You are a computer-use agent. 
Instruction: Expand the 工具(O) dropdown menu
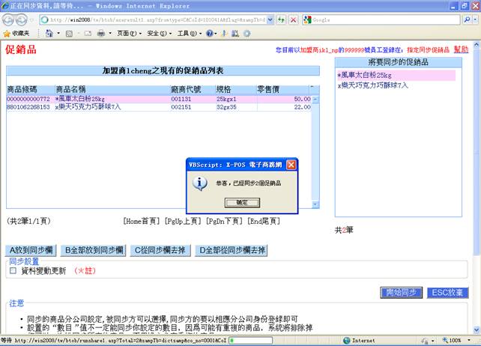(187, 34)
